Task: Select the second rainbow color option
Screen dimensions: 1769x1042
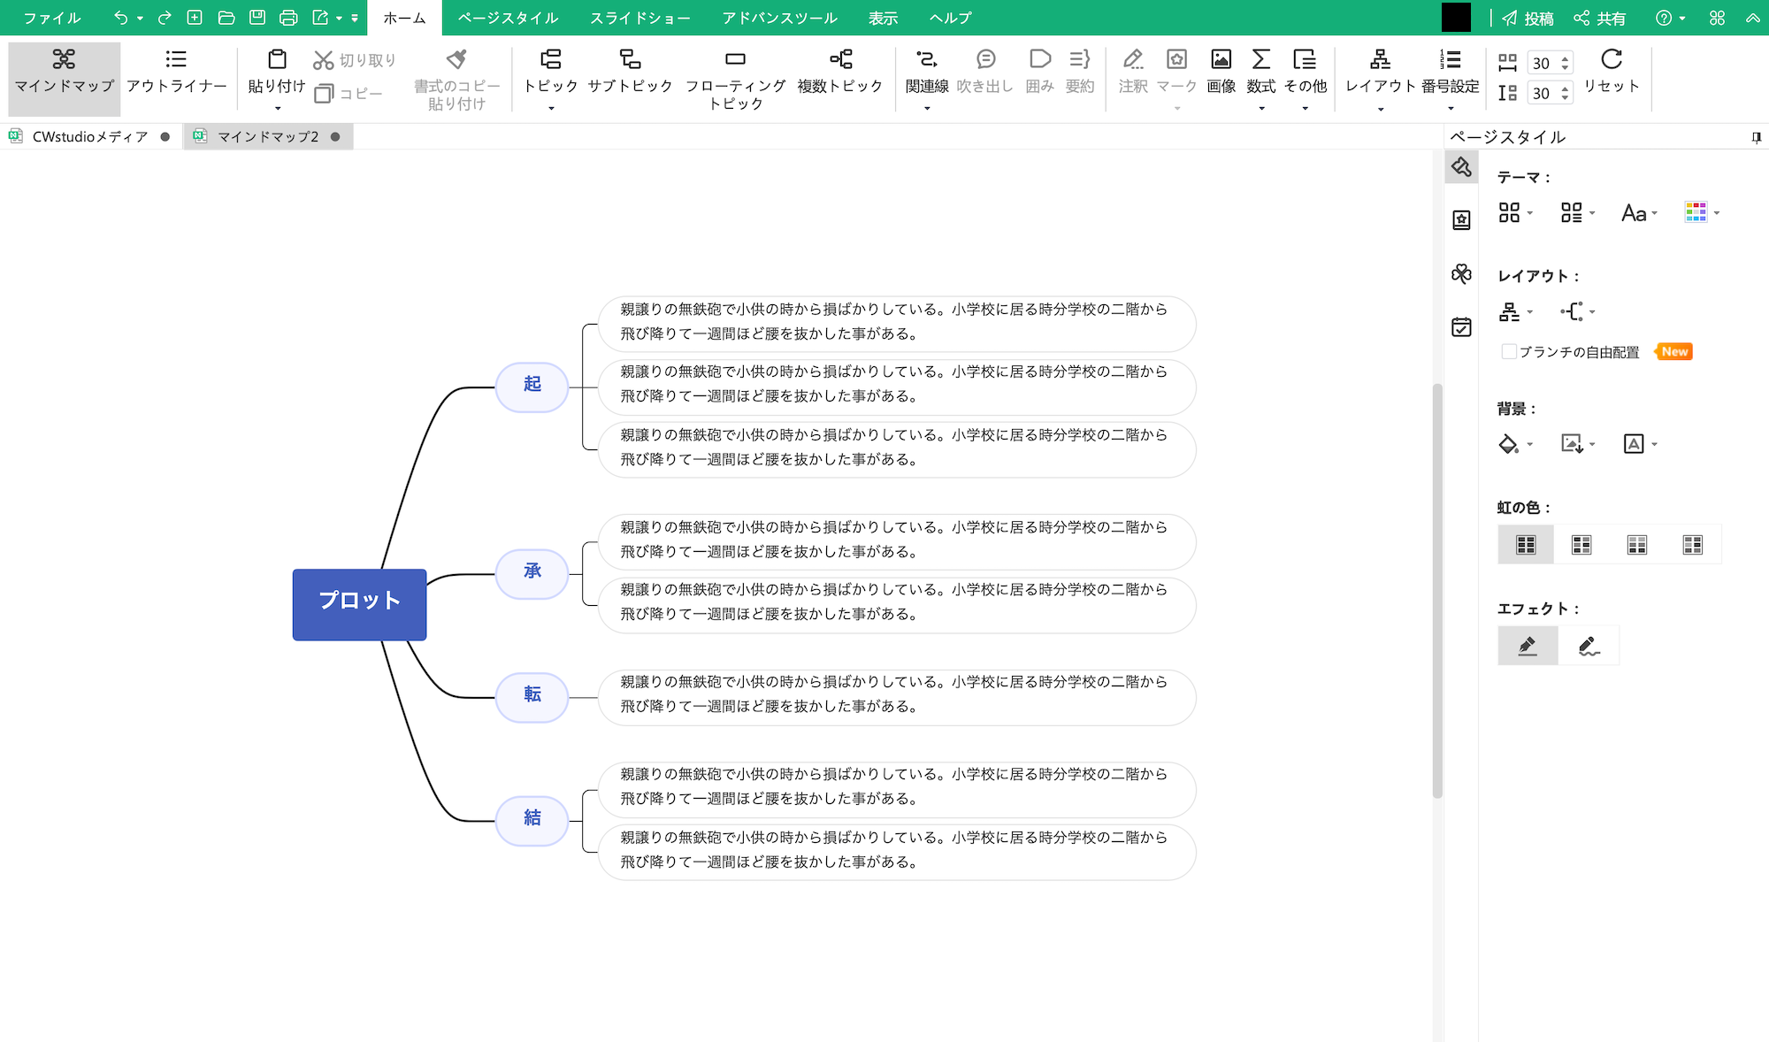Action: point(1581,545)
